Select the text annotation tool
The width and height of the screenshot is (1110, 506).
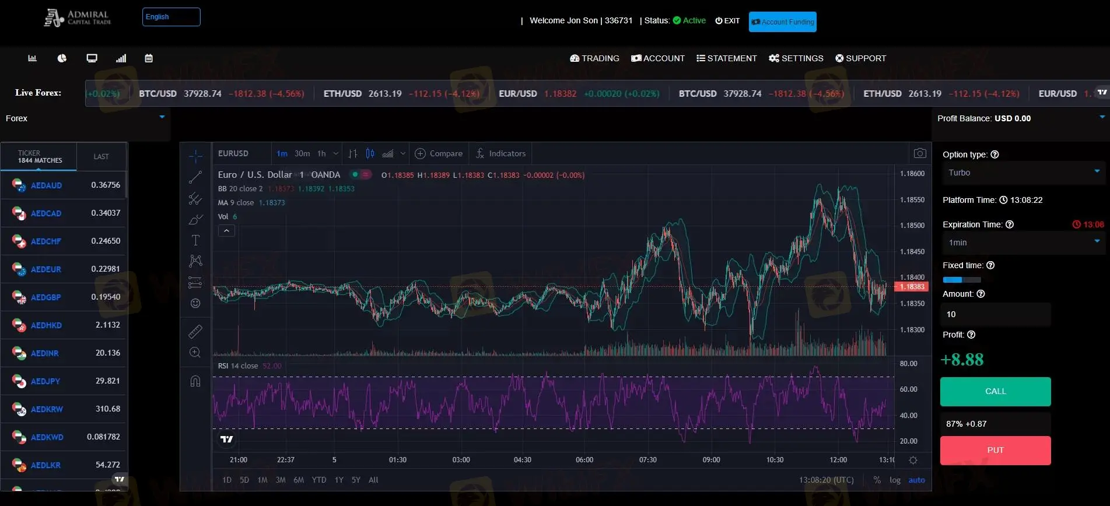pyautogui.click(x=195, y=240)
